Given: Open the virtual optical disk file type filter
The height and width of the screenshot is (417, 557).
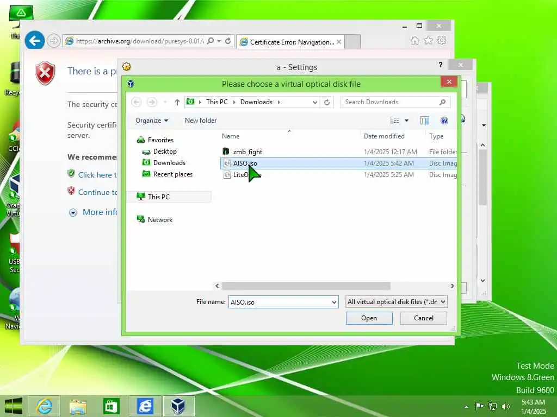Looking at the screenshot, I should (x=396, y=302).
